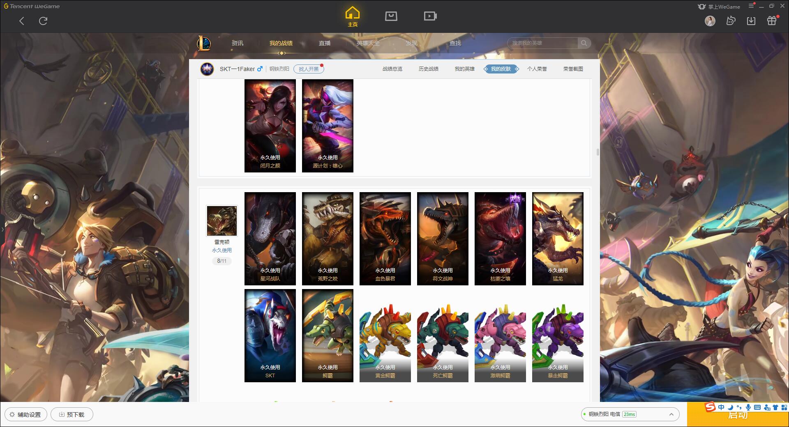Click the League of Legends logo
789x427 pixels.
point(204,43)
